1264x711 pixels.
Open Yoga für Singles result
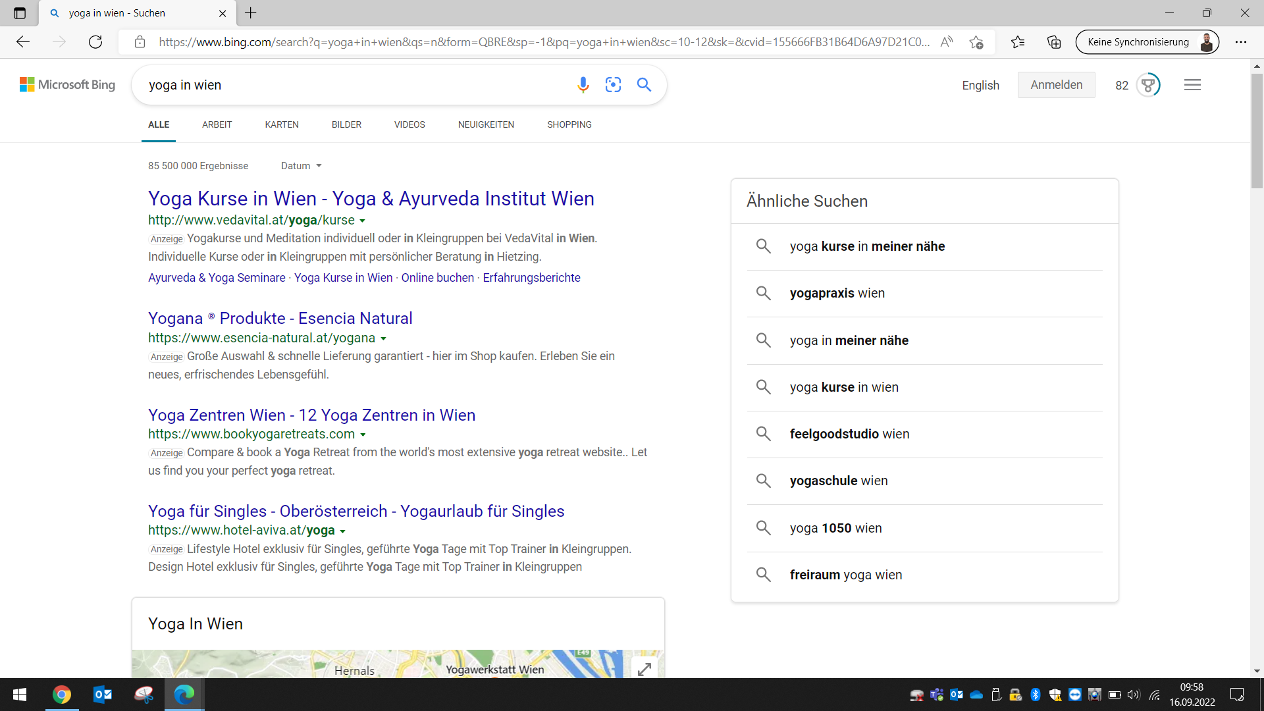(x=356, y=512)
